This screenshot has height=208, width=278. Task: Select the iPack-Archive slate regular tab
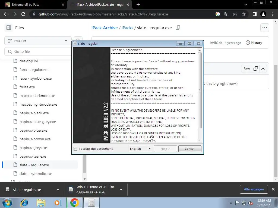100,5
